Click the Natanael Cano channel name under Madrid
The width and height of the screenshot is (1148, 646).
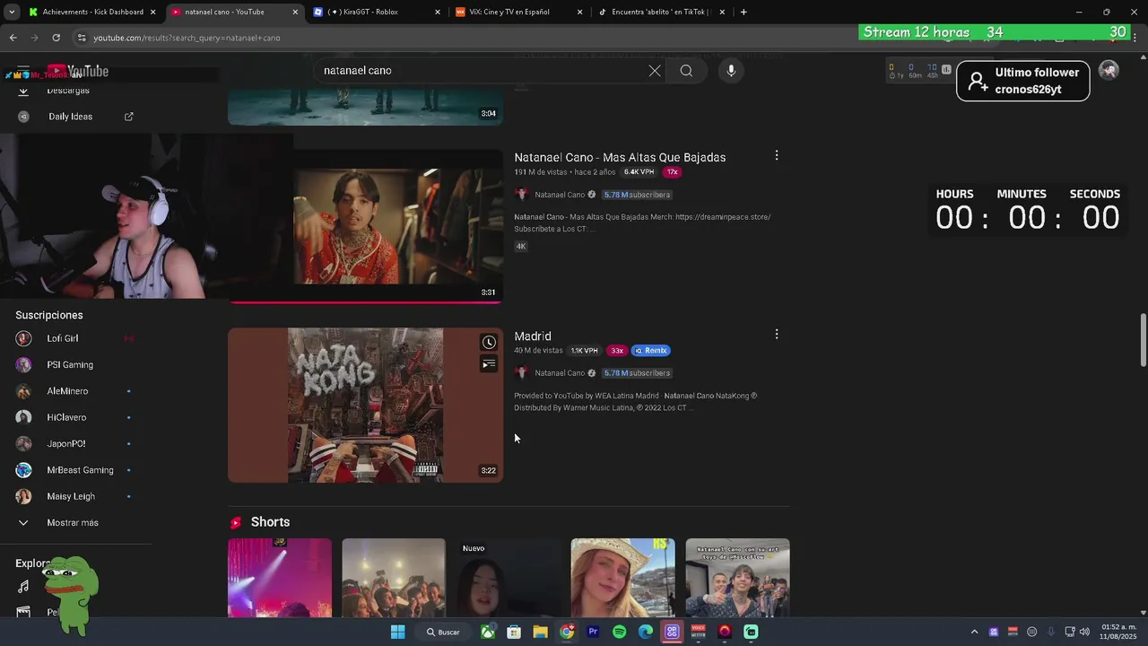pyautogui.click(x=560, y=373)
